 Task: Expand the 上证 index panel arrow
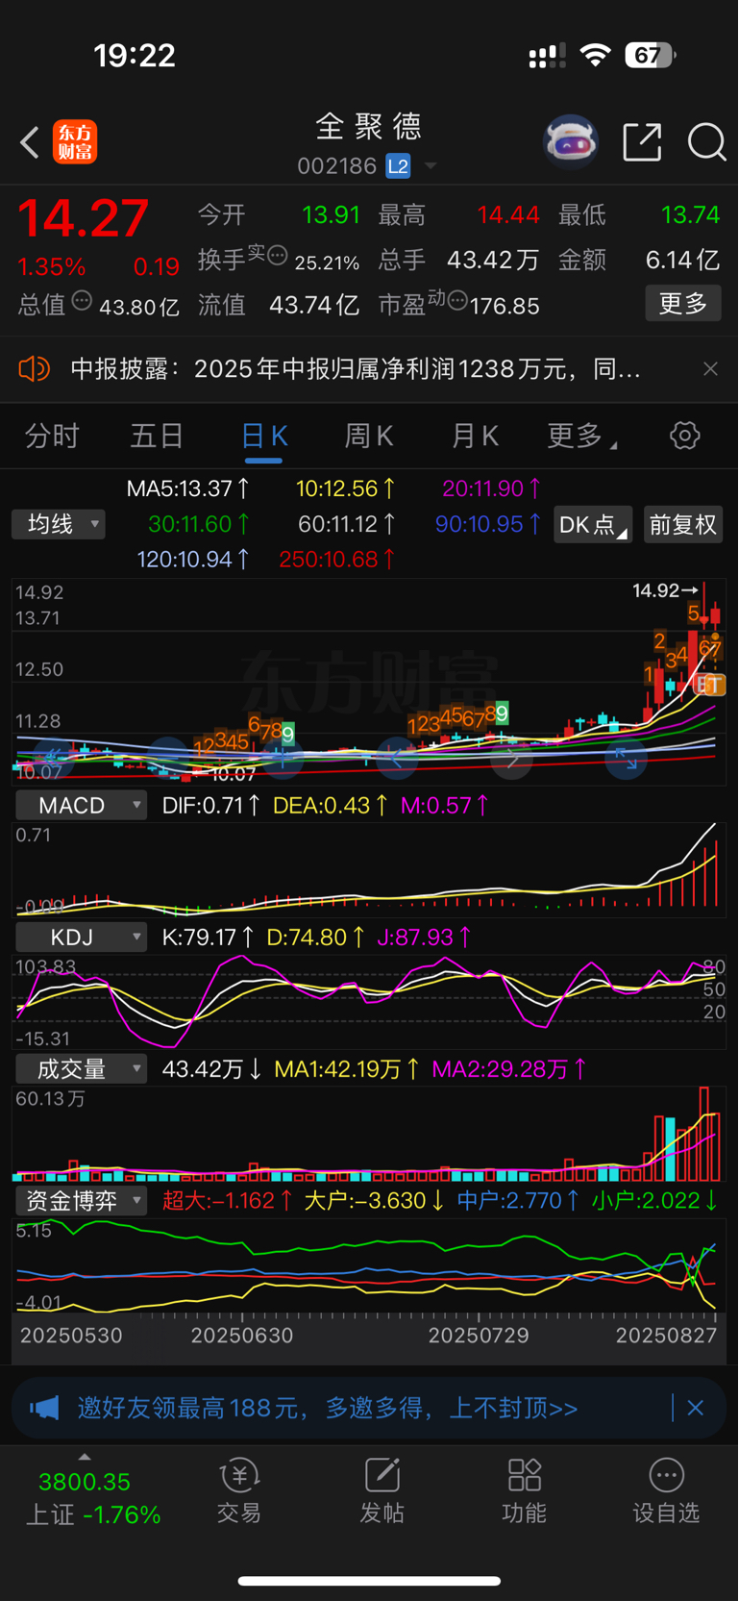[85, 1457]
